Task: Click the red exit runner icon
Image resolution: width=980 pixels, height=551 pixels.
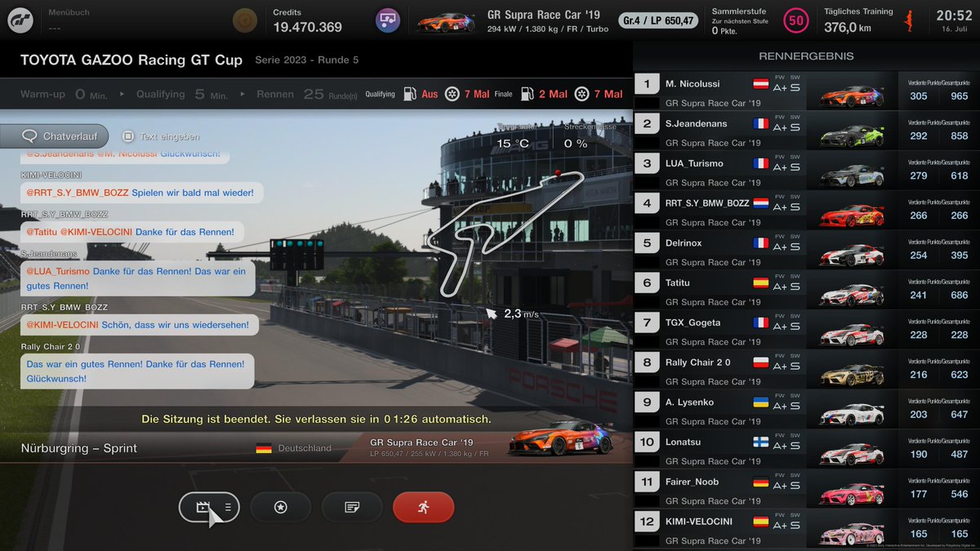Action: tap(423, 507)
